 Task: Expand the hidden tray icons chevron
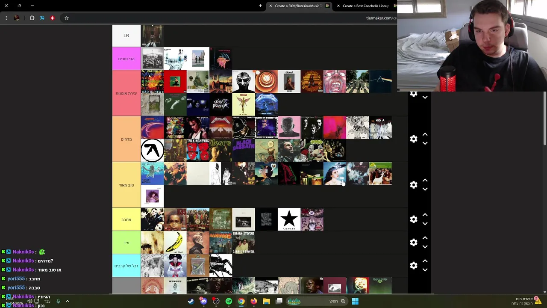[67, 301]
